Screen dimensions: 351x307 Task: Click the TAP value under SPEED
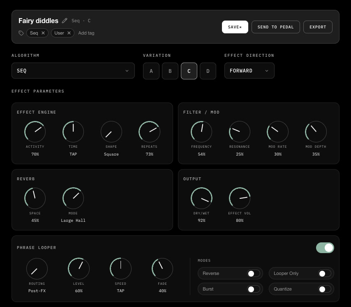(120, 291)
